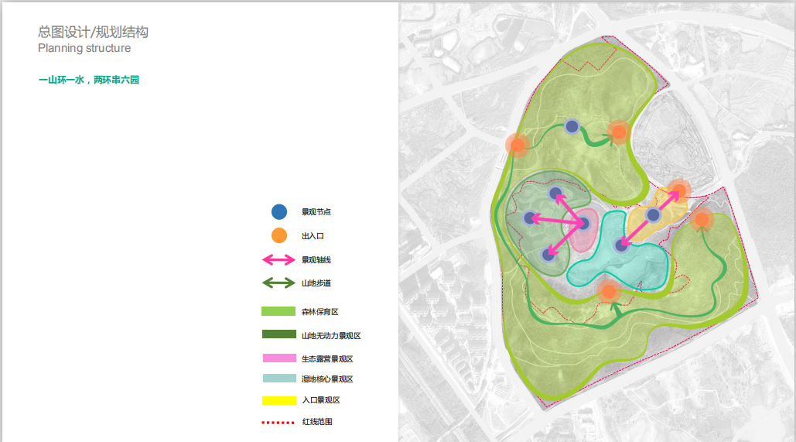Pick the light green 森林保育区 swatch

tap(278, 311)
